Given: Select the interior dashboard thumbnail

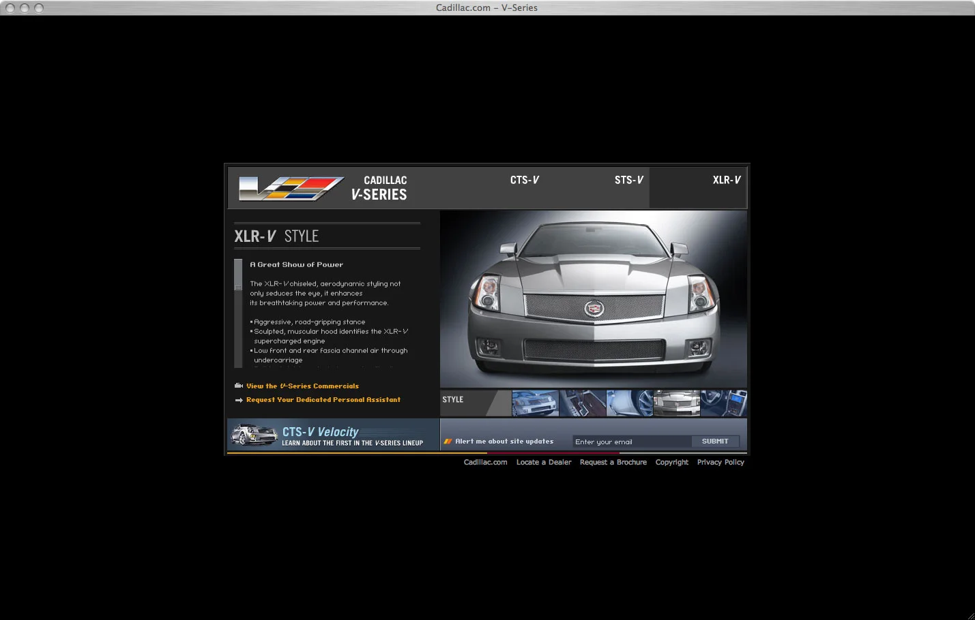Looking at the screenshot, I should click(724, 403).
